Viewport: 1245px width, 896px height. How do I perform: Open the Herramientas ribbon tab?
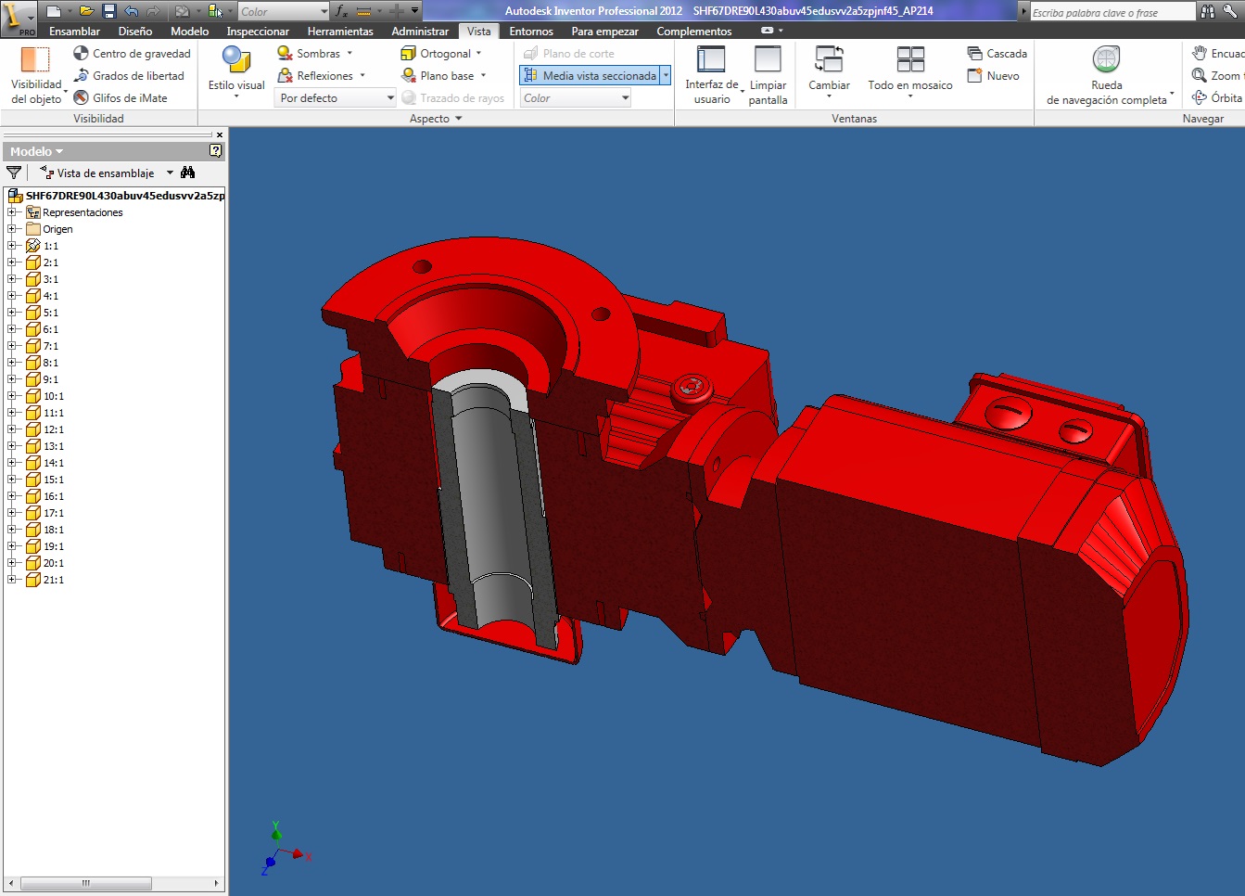click(x=340, y=32)
